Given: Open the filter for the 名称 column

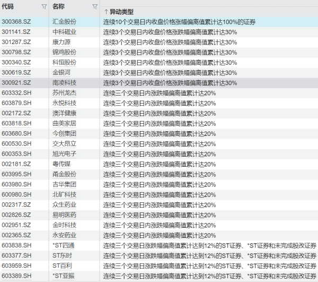Looking at the screenshot, I should click(x=94, y=7).
